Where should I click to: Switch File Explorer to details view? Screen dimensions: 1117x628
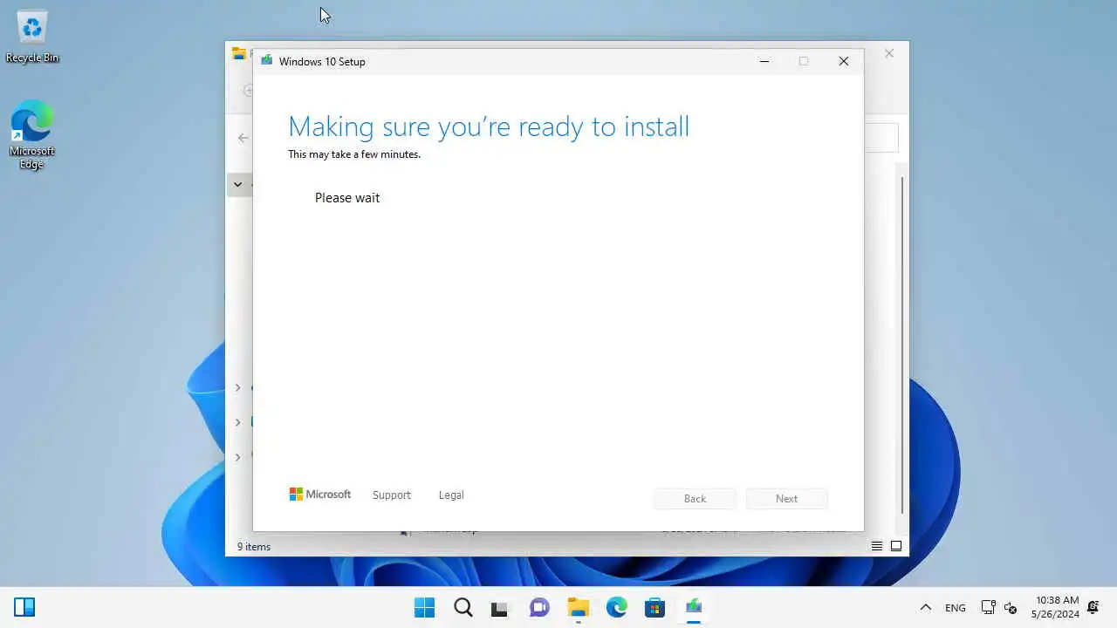point(877,546)
